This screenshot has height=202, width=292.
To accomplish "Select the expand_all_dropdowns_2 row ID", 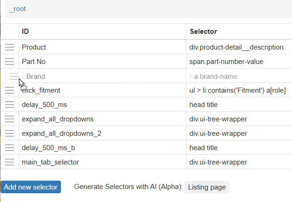I will 61,133.
